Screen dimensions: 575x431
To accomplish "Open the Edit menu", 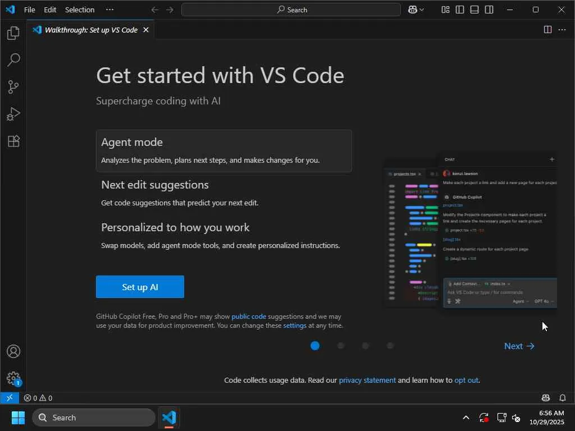I will coord(50,10).
